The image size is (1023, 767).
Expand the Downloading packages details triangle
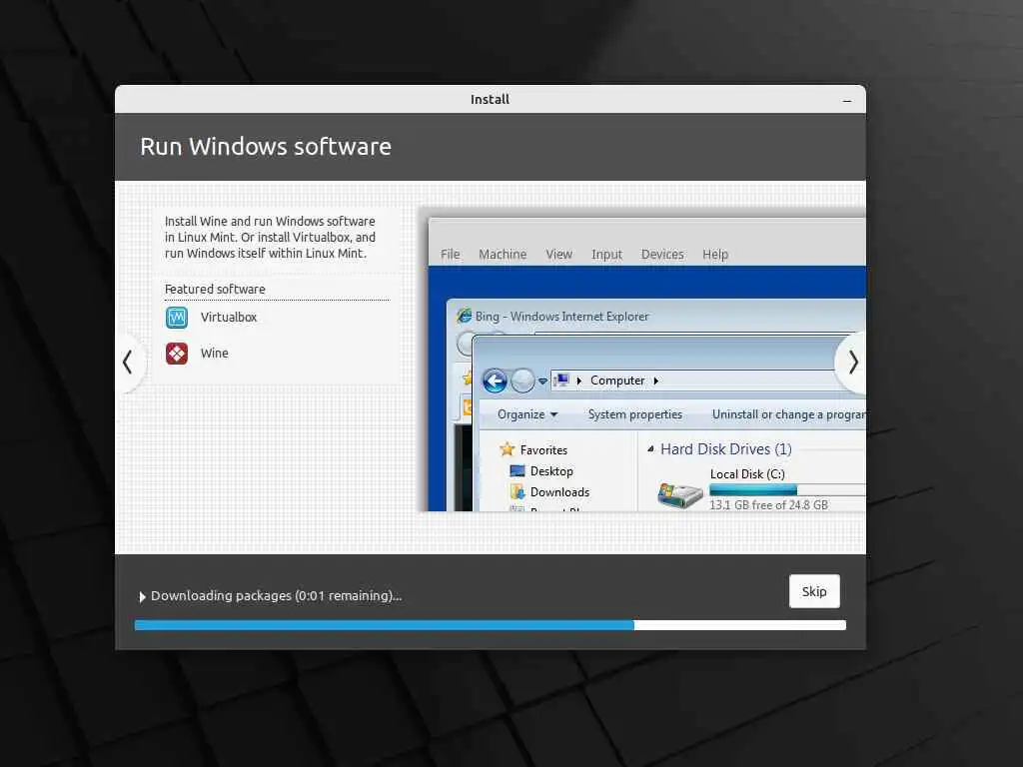(142, 596)
